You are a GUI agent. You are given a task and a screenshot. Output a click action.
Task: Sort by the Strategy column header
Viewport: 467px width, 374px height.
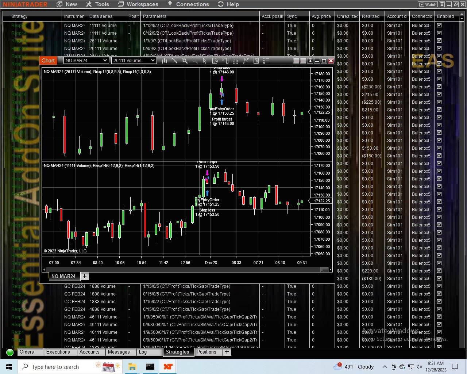[32, 16]
